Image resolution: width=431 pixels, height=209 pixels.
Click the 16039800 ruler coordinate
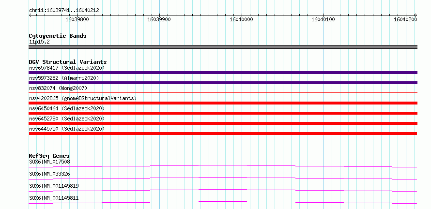tap(77, 19)
